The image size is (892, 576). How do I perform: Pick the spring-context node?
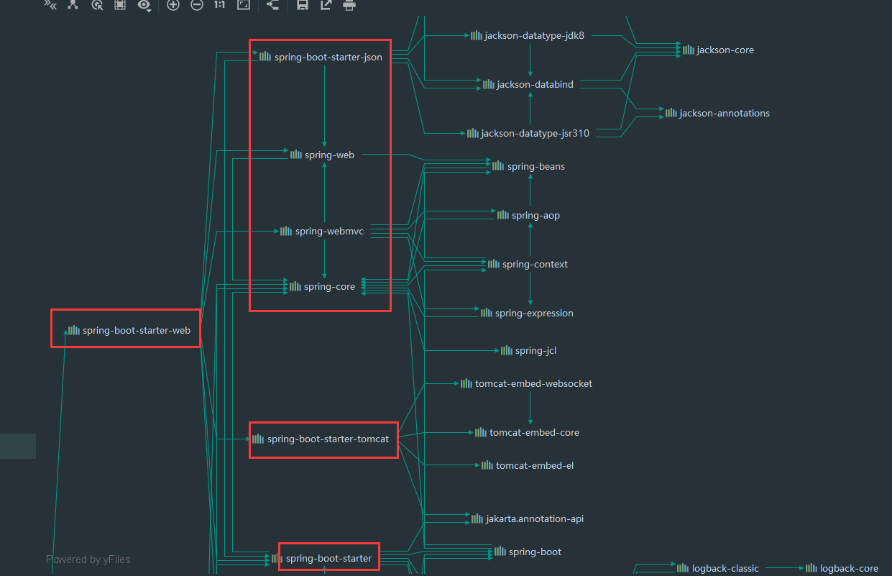(528, 264)
